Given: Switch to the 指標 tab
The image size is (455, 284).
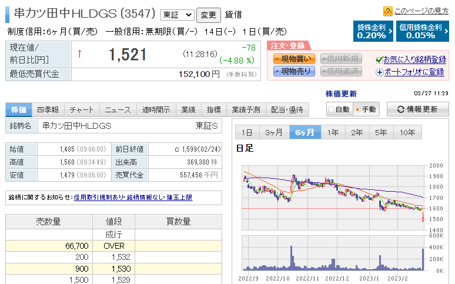Looking at the screenshot, I should [x=214, y=110].
